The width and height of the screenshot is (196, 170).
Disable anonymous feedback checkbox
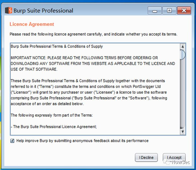point(12,141)
